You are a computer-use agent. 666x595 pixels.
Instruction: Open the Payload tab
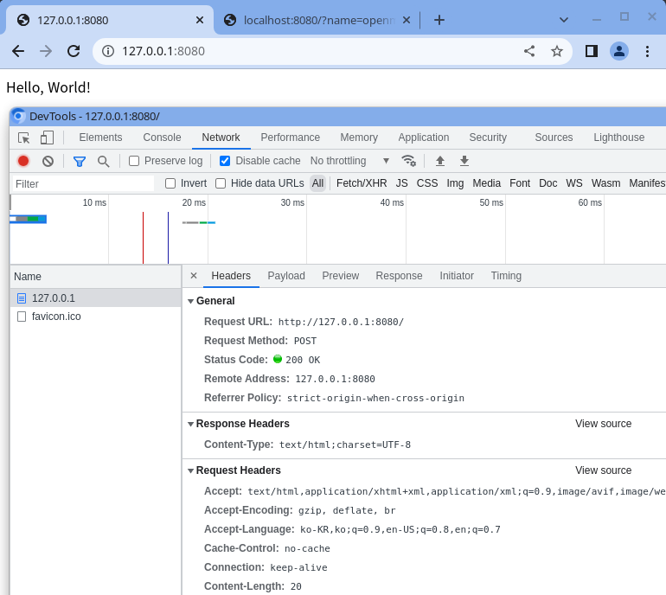[286, 276]
